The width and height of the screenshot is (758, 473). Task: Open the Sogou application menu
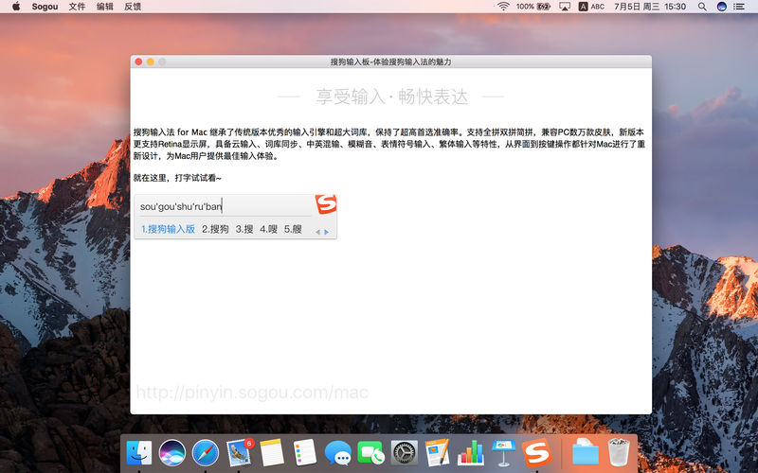[45, 7]
